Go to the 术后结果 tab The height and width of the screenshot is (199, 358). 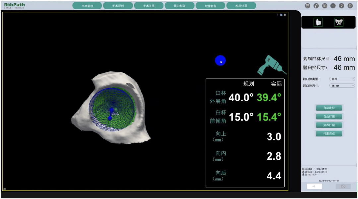(x=241, y=6)
